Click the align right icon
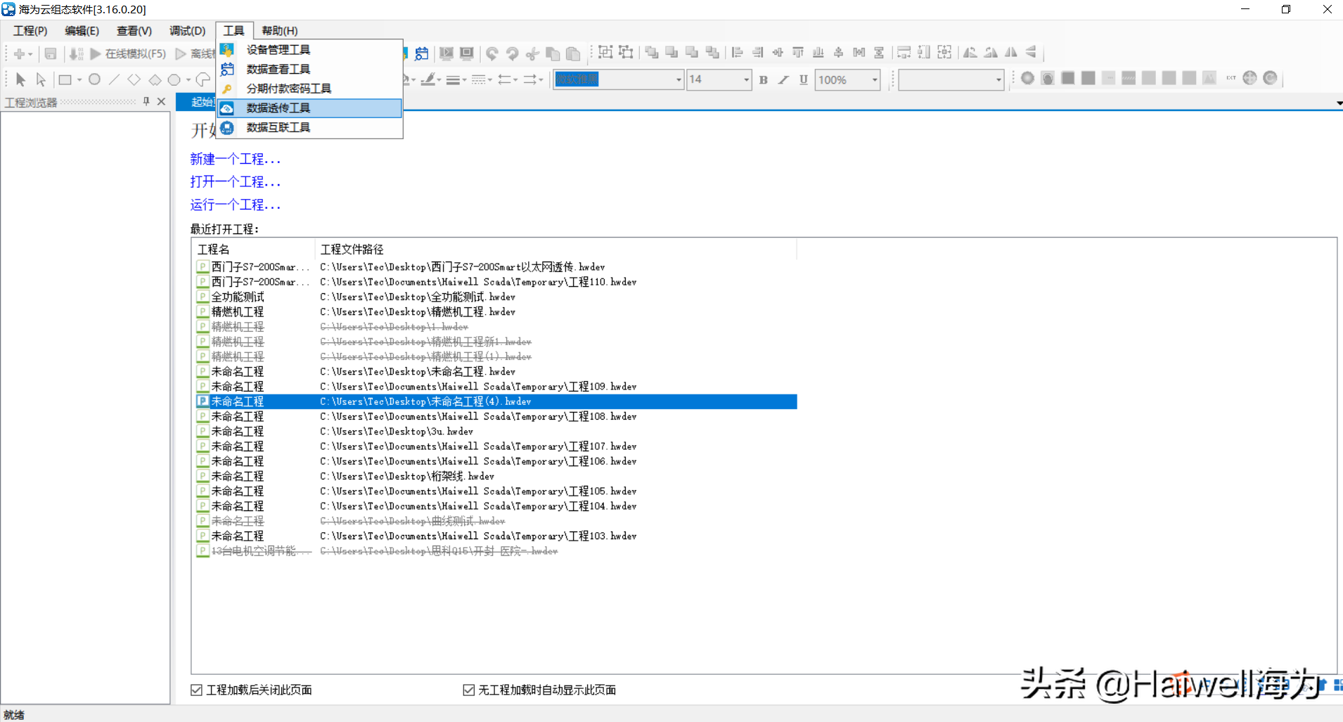 757,52
